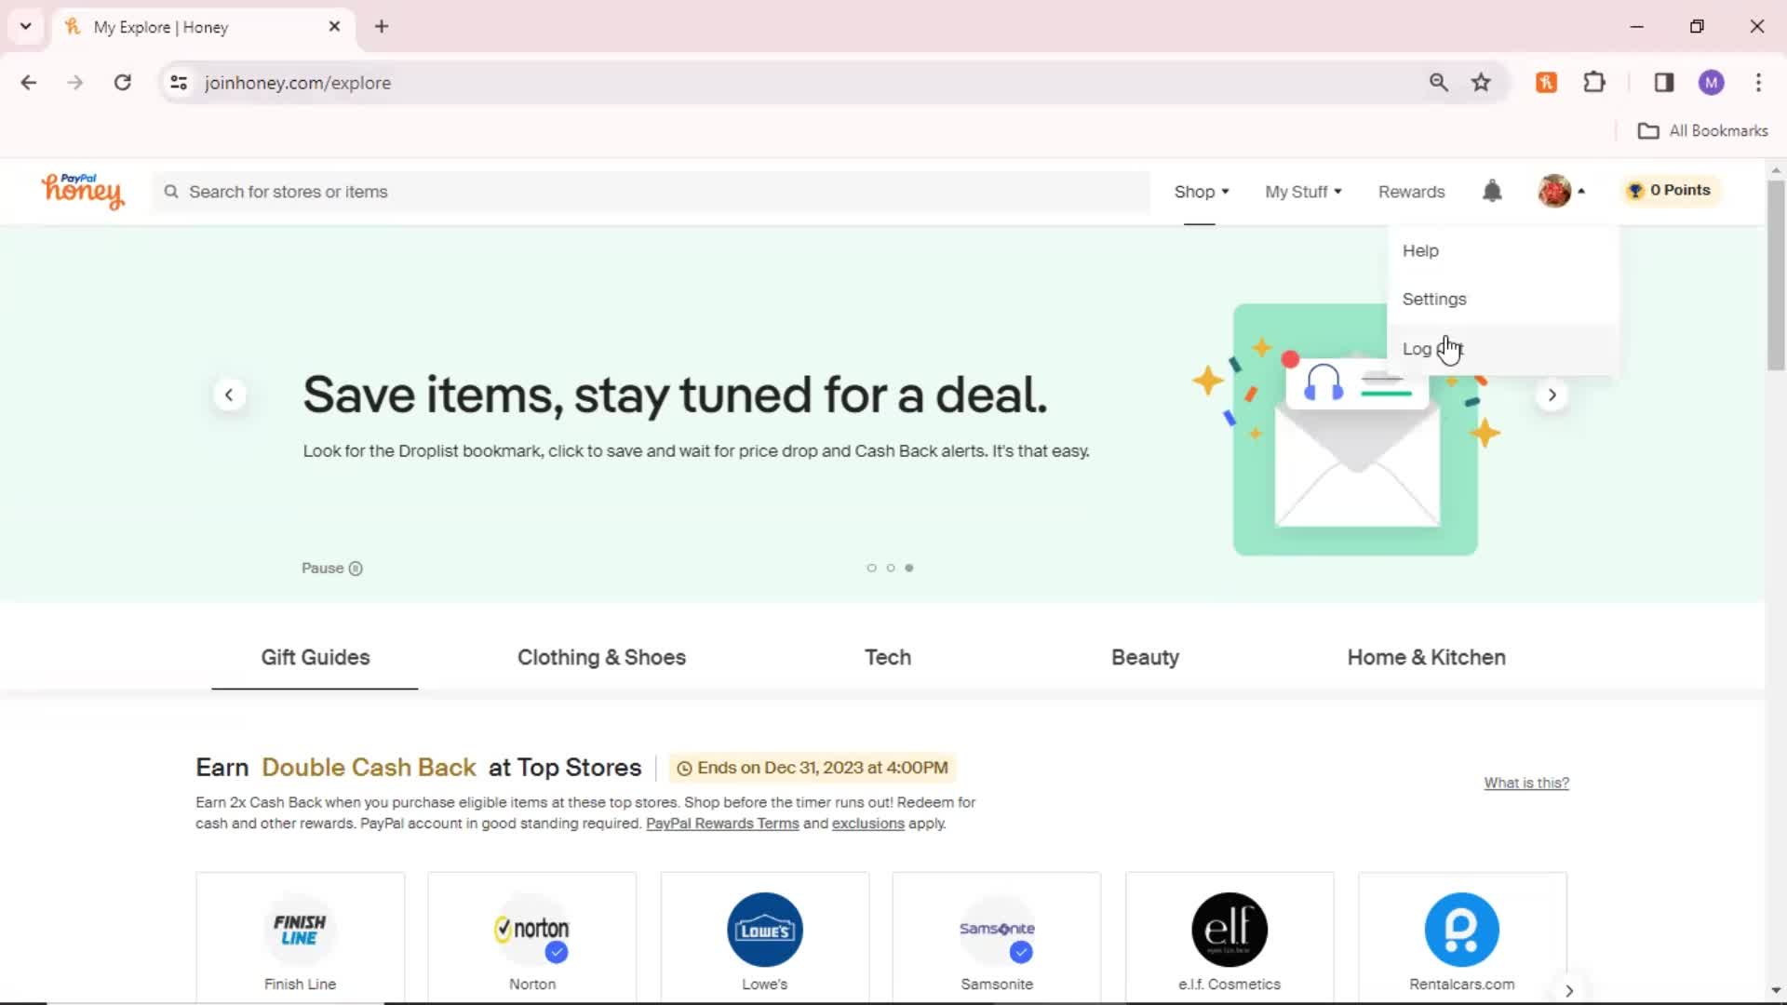The image size is (1787, 1005).
Task: Click the Honey browser extension icon
Action: [1547, 82]
